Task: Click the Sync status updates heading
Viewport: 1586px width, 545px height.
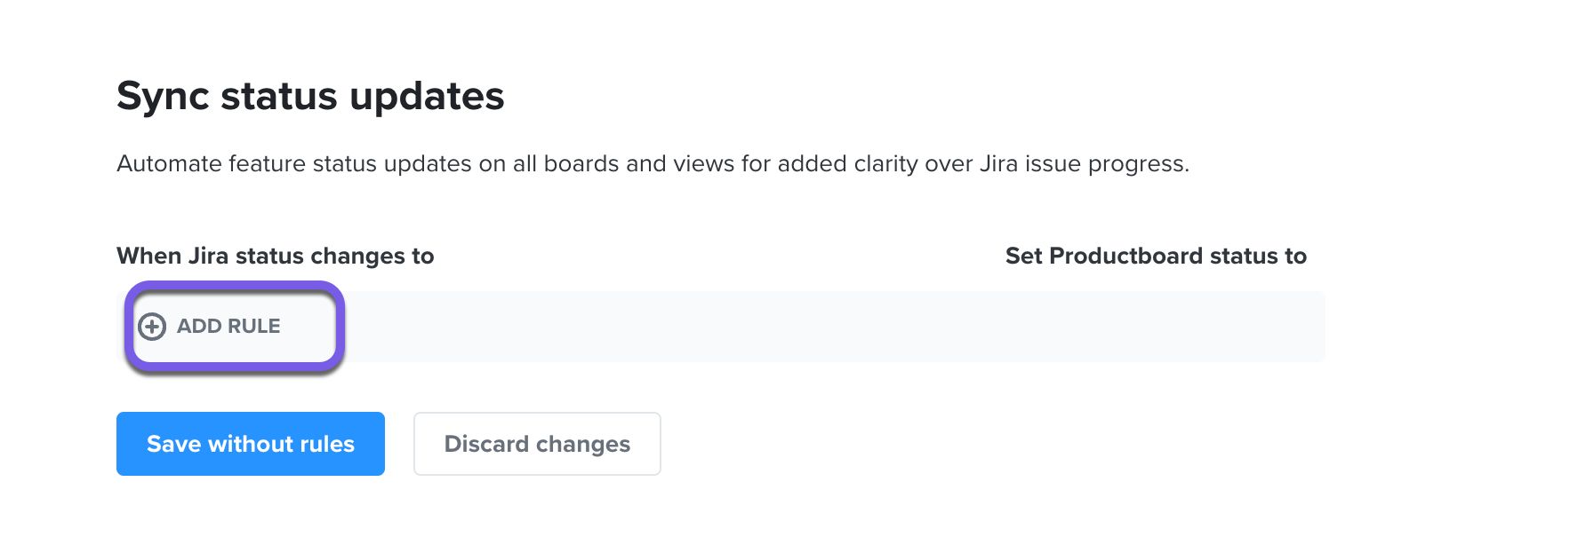Action: 310,95
